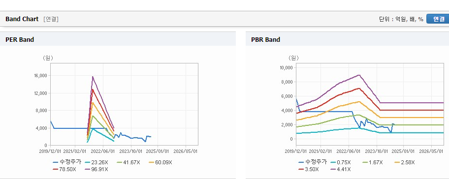
Task: Toggle 수정주가 series in PER Band legend
Action: (x=67, y=162)
